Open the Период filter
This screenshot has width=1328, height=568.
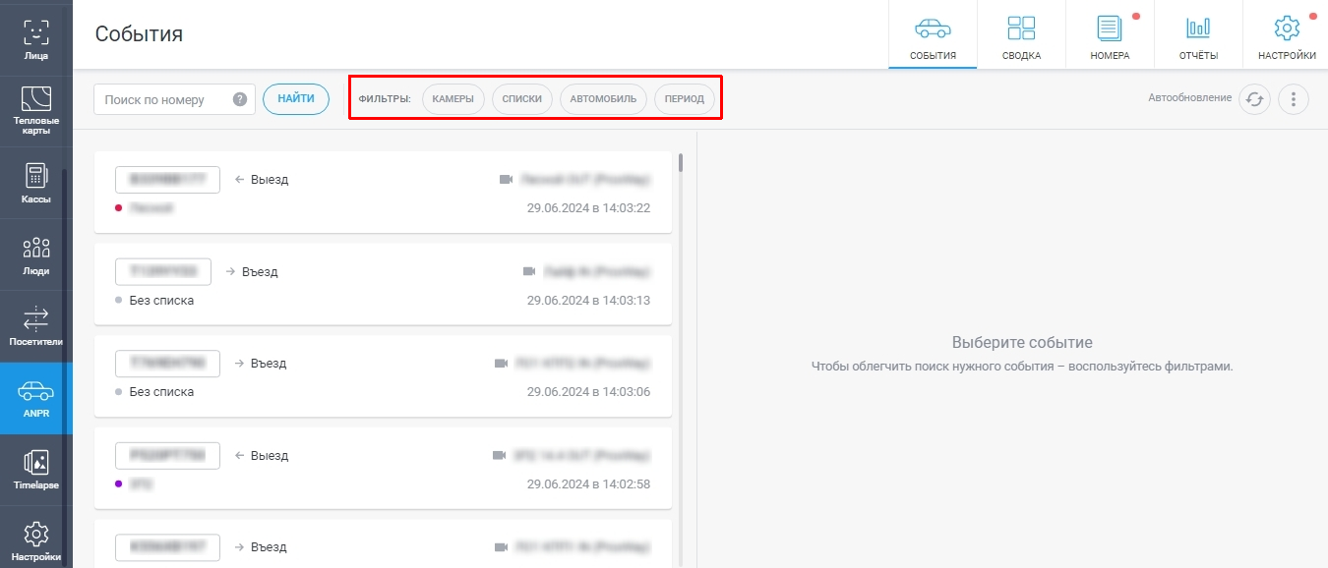pos(684,99)
